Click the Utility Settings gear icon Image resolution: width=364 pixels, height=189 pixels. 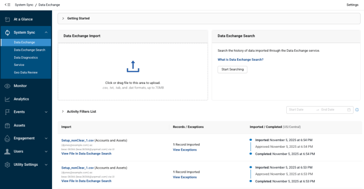click(8, 165)
